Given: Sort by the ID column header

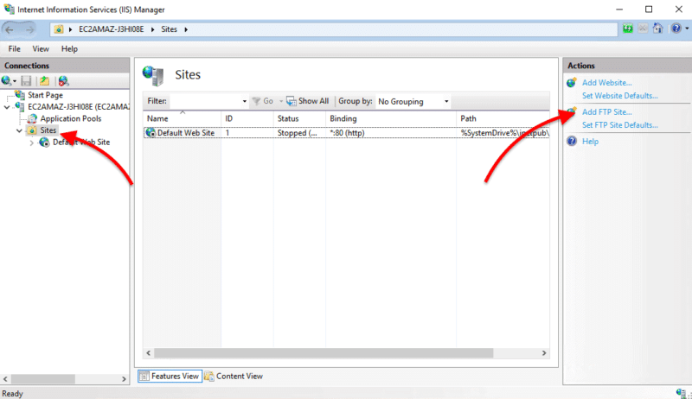Looking at the screenshot, I should coord(247,118).
